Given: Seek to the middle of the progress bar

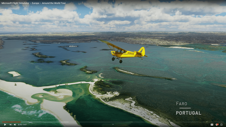Looking at the screenshot, I should point(113,122).
